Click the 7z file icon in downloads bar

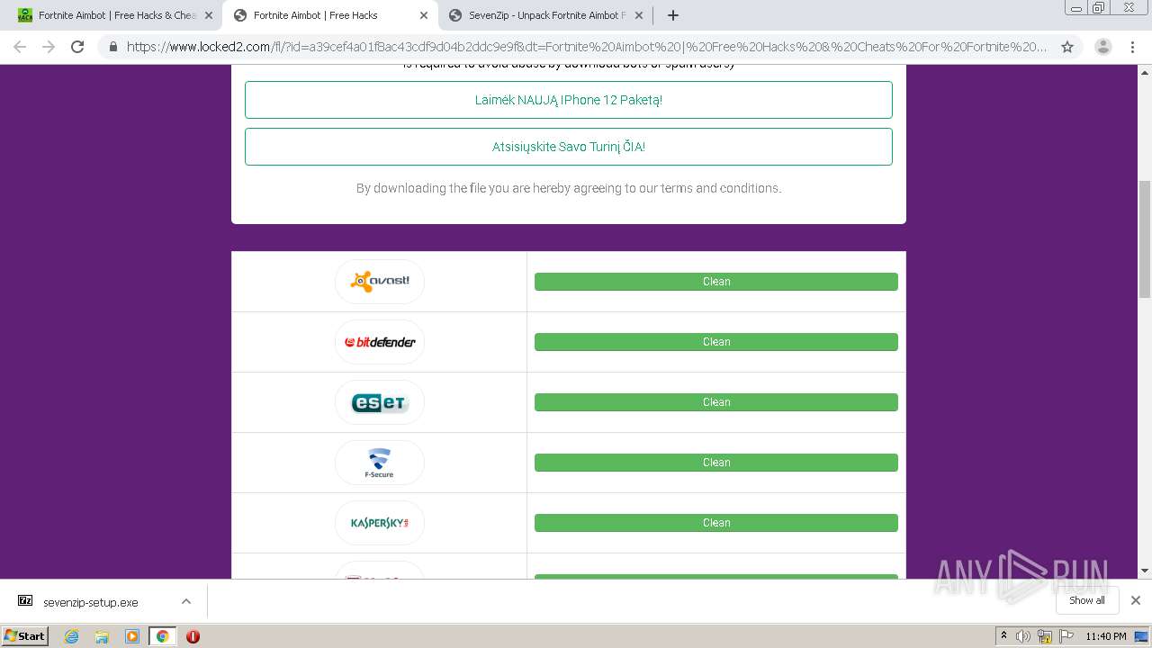pyautogui.click(x=25, y=601)
